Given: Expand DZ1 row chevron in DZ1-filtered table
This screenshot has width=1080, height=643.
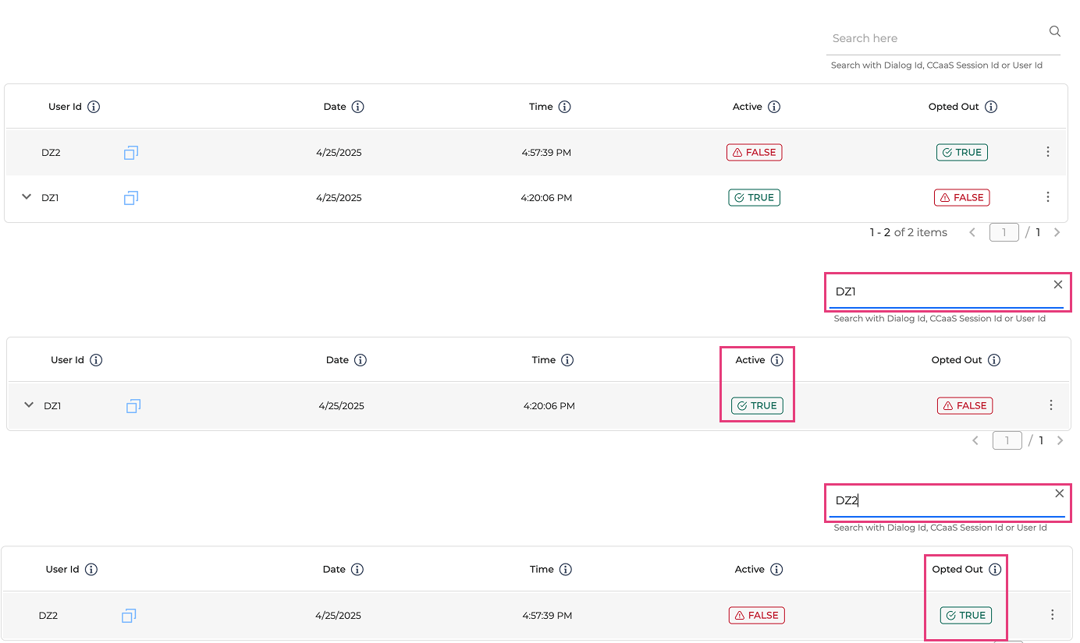Looking at the screenshot, I should (29, 405).
